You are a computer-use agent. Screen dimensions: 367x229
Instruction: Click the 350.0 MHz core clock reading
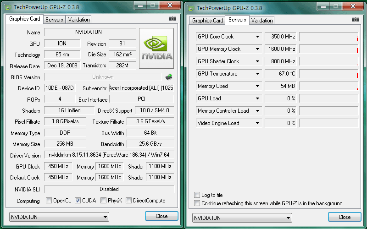click(281, 37)
